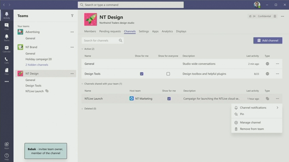This screenshot has width=289, height=162.
Task: Open General channel under NT Design
Action: 30,80
